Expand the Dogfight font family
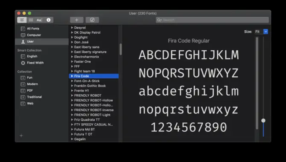286x162 pixels. 72,38
